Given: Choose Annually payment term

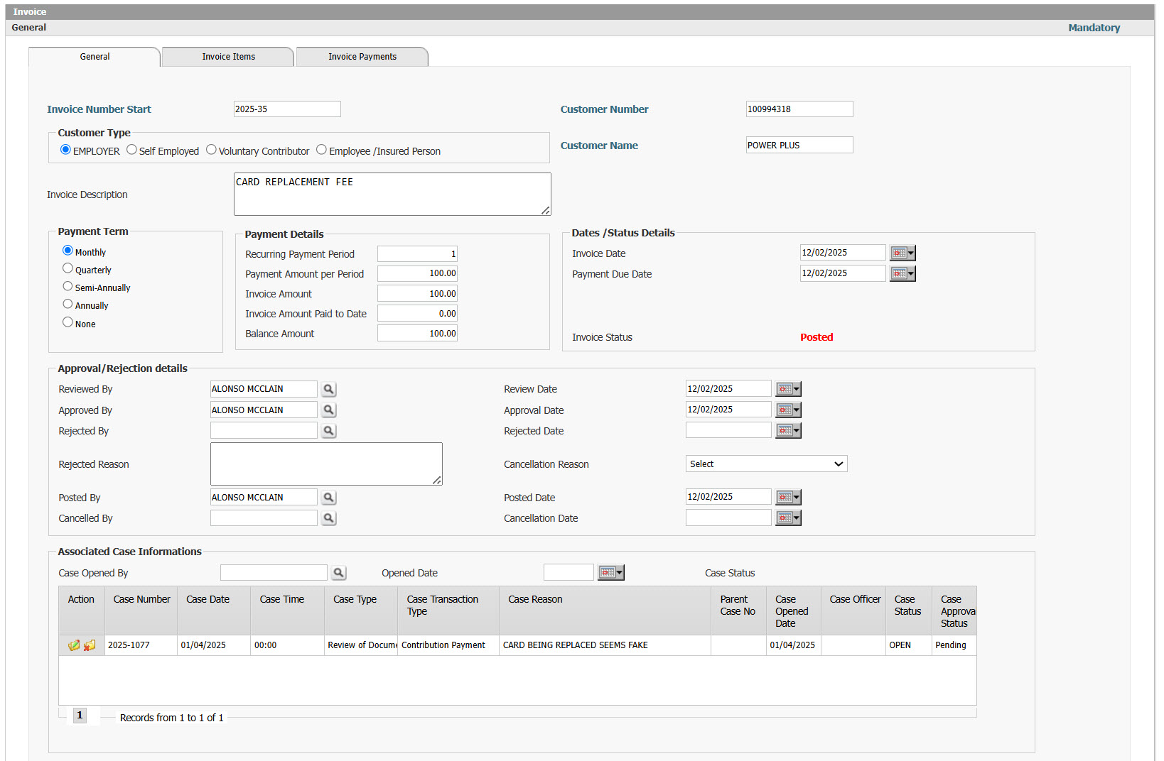Looking at the screenshot, I should (x=68, y=304).
